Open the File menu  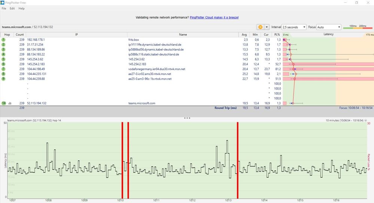[4, 8]
